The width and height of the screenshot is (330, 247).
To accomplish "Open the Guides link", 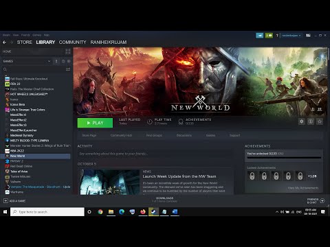I will (210, 135).
